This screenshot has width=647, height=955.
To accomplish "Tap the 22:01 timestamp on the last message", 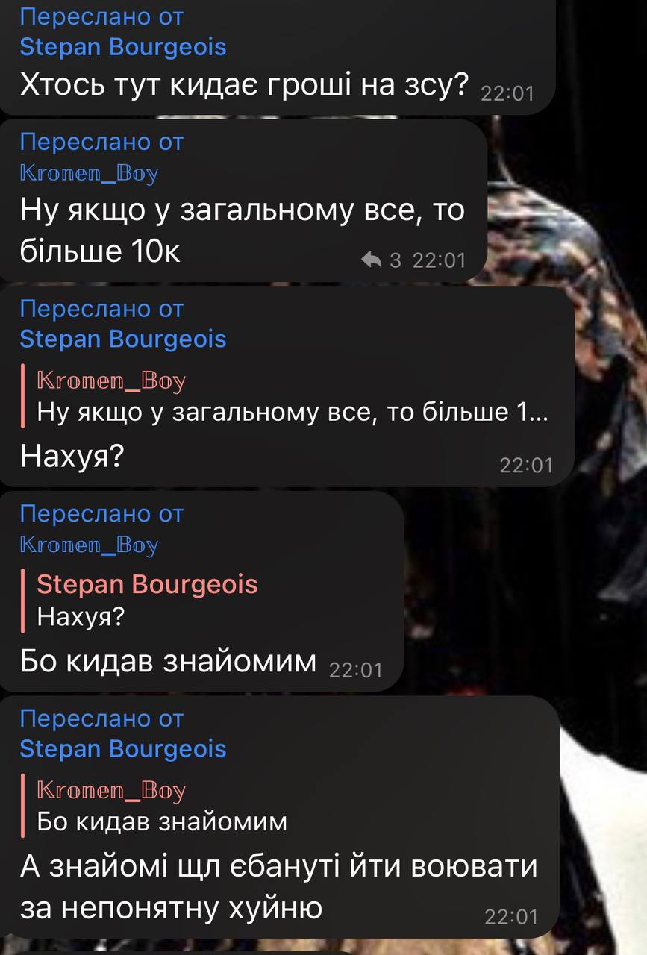I will (511, 915).
